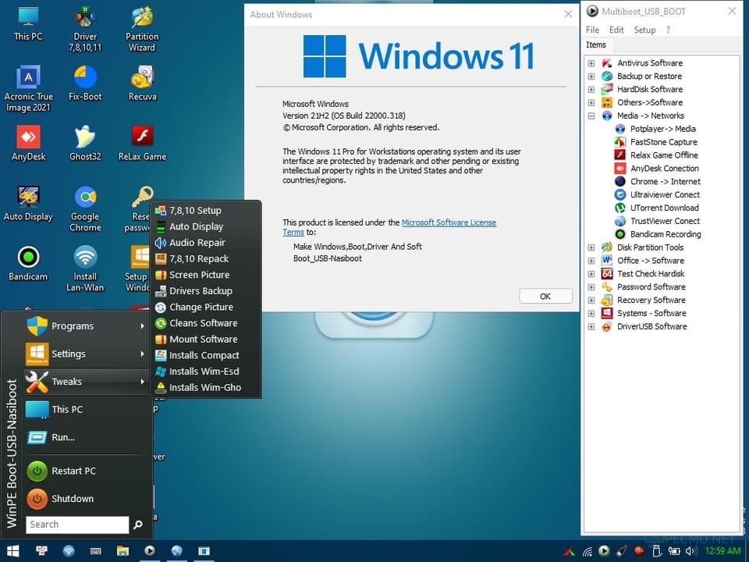Expand Backup or Restore tree node

[591, 76]
